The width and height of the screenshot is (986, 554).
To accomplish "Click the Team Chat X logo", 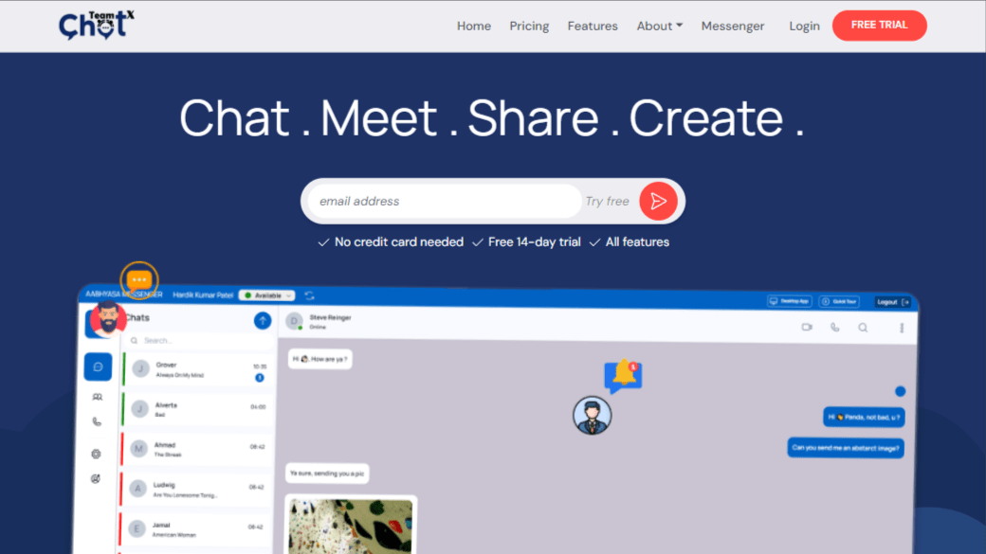I will tap(97, 26).
